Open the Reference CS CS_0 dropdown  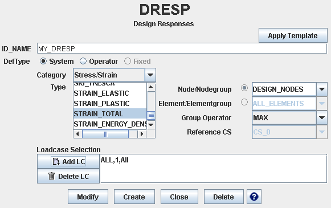(x=322, y=132)
